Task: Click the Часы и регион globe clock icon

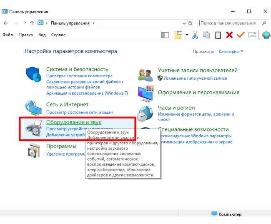Action: (x=145, y=114)
